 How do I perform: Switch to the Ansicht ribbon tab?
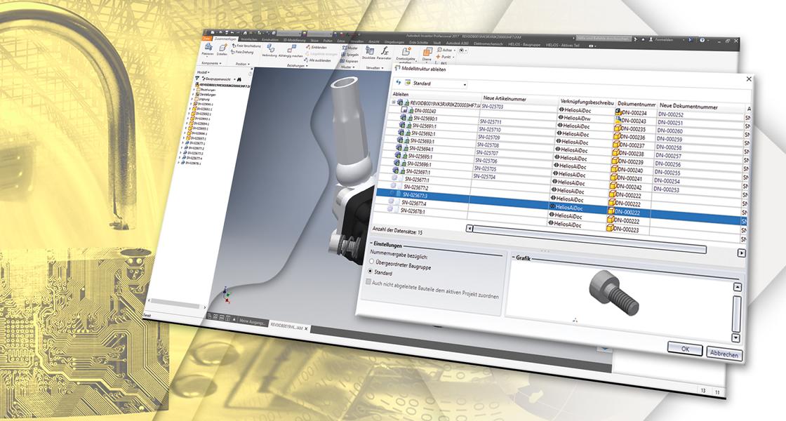tap(375, 41)
